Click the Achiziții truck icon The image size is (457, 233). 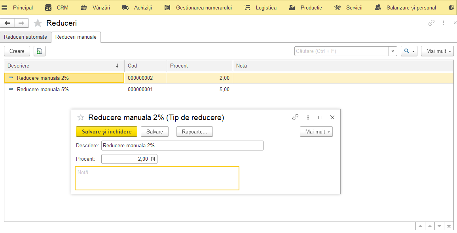125,8
